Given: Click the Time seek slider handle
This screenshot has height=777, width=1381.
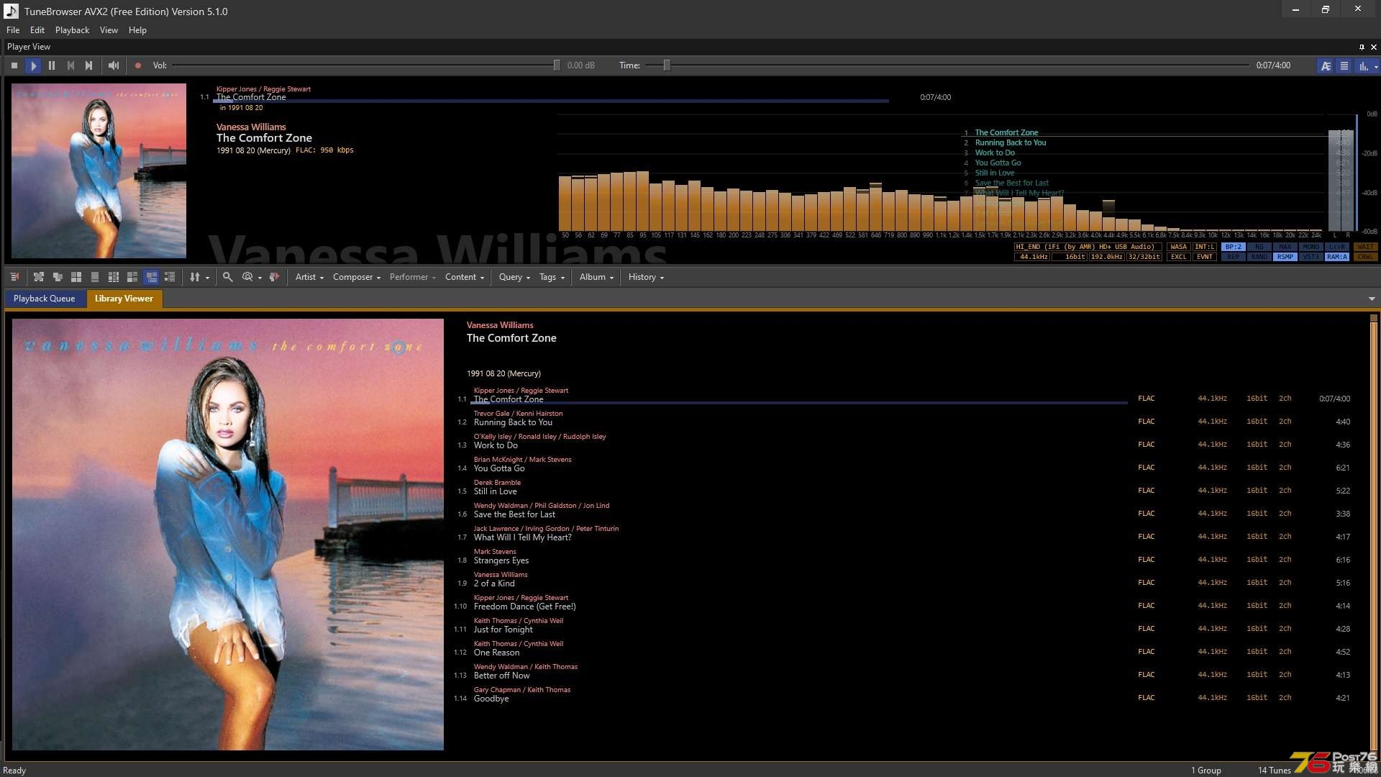Looking at the screenshot, I should [x=667, y=65].
